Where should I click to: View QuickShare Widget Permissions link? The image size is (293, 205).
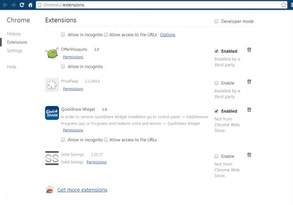pyautogui.click(x=73, y=130)
